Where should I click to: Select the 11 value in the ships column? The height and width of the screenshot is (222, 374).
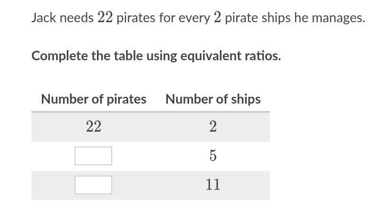point(213,185)
